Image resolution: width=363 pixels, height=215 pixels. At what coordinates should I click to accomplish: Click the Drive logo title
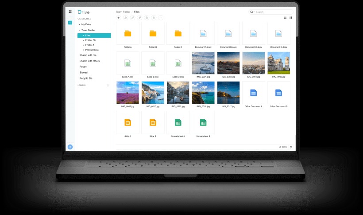84,12
